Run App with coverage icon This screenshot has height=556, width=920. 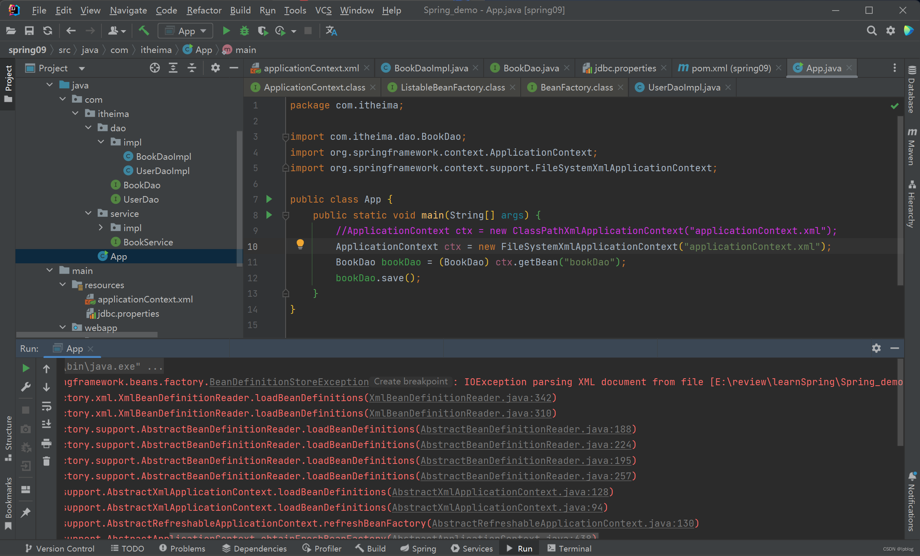pyautogui.click(x=263, y=31)
